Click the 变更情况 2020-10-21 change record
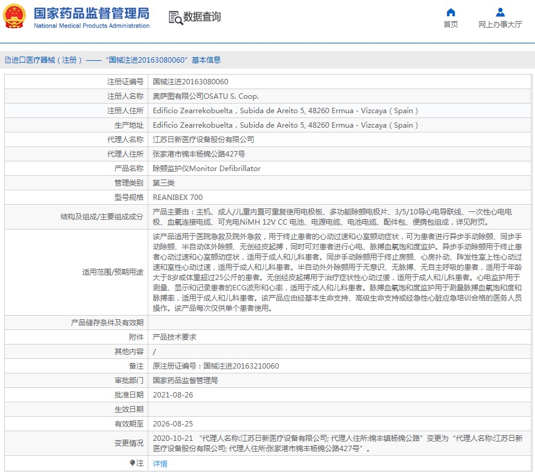The height and width of the screenshot is (474, 535). 337,443
